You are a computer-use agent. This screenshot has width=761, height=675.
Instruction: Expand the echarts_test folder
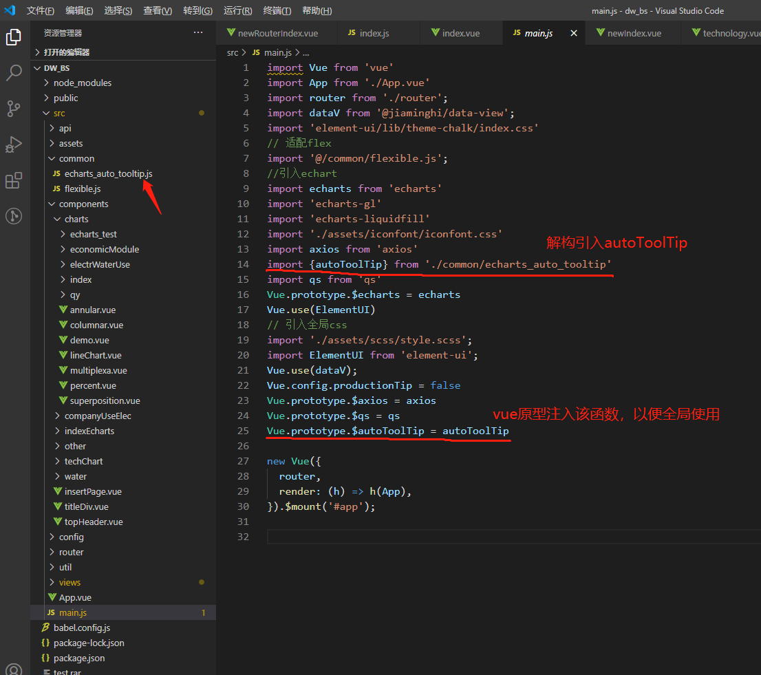123,234
